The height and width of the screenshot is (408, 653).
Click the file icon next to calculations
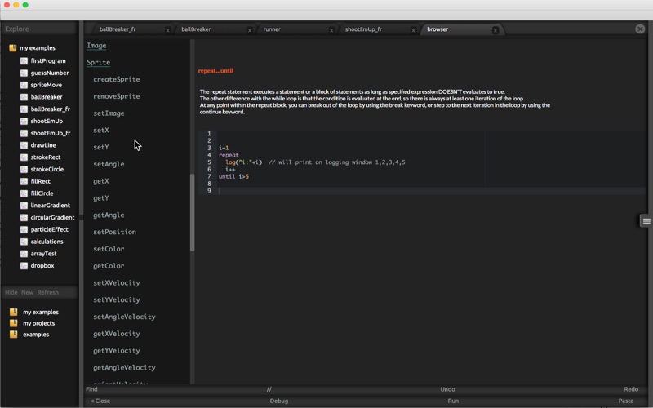(x=24, y=242)
